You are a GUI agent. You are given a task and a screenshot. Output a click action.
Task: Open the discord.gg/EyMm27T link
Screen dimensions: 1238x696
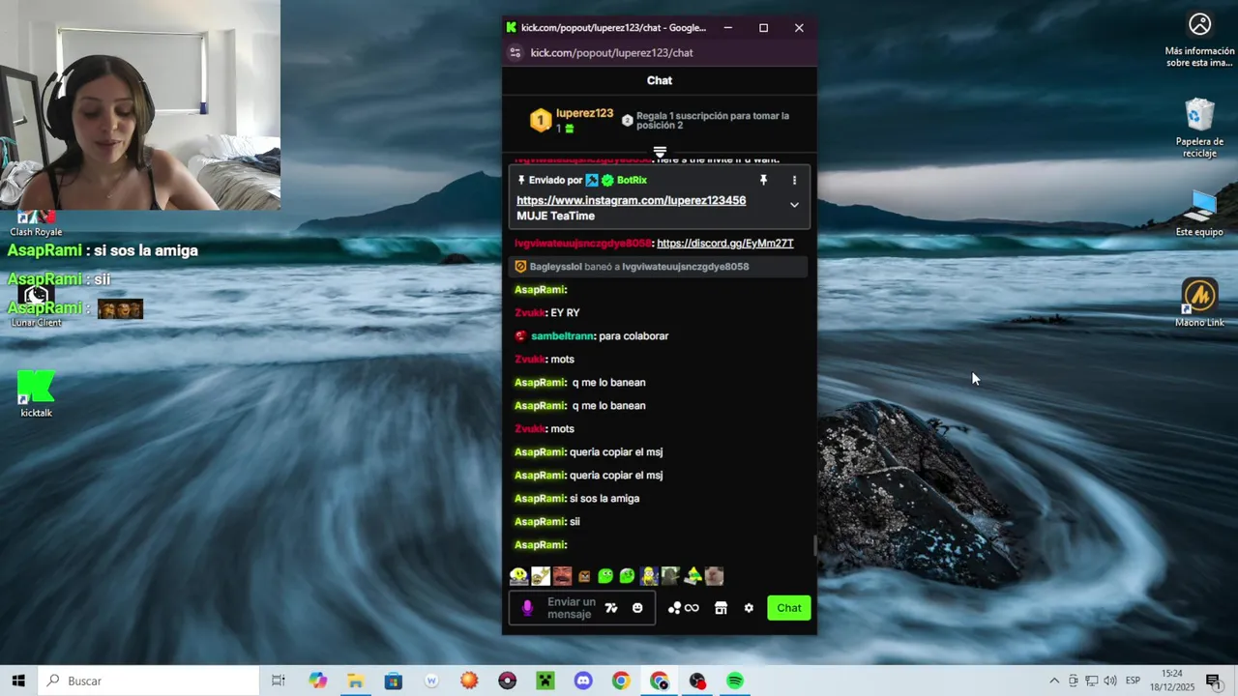[x=725, y=243]
